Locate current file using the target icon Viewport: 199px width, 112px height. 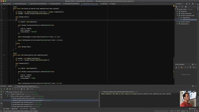pyautogui.click(x=187, y=4)
